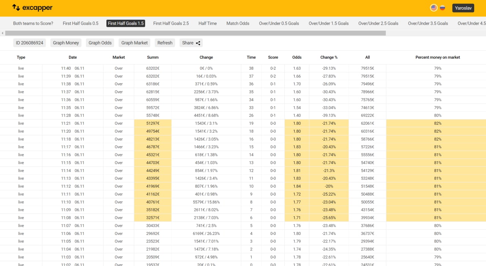Click highlighted sum 35182€
This screenshot has width=486, height=266.
[x=153, y=210]
